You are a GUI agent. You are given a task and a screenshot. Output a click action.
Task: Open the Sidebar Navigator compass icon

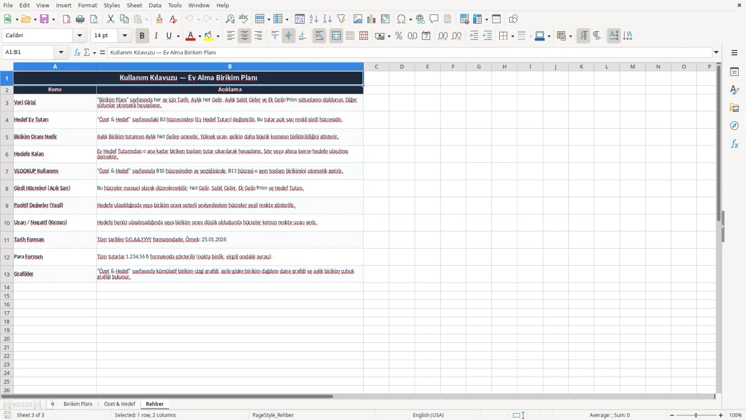[734, 126]
